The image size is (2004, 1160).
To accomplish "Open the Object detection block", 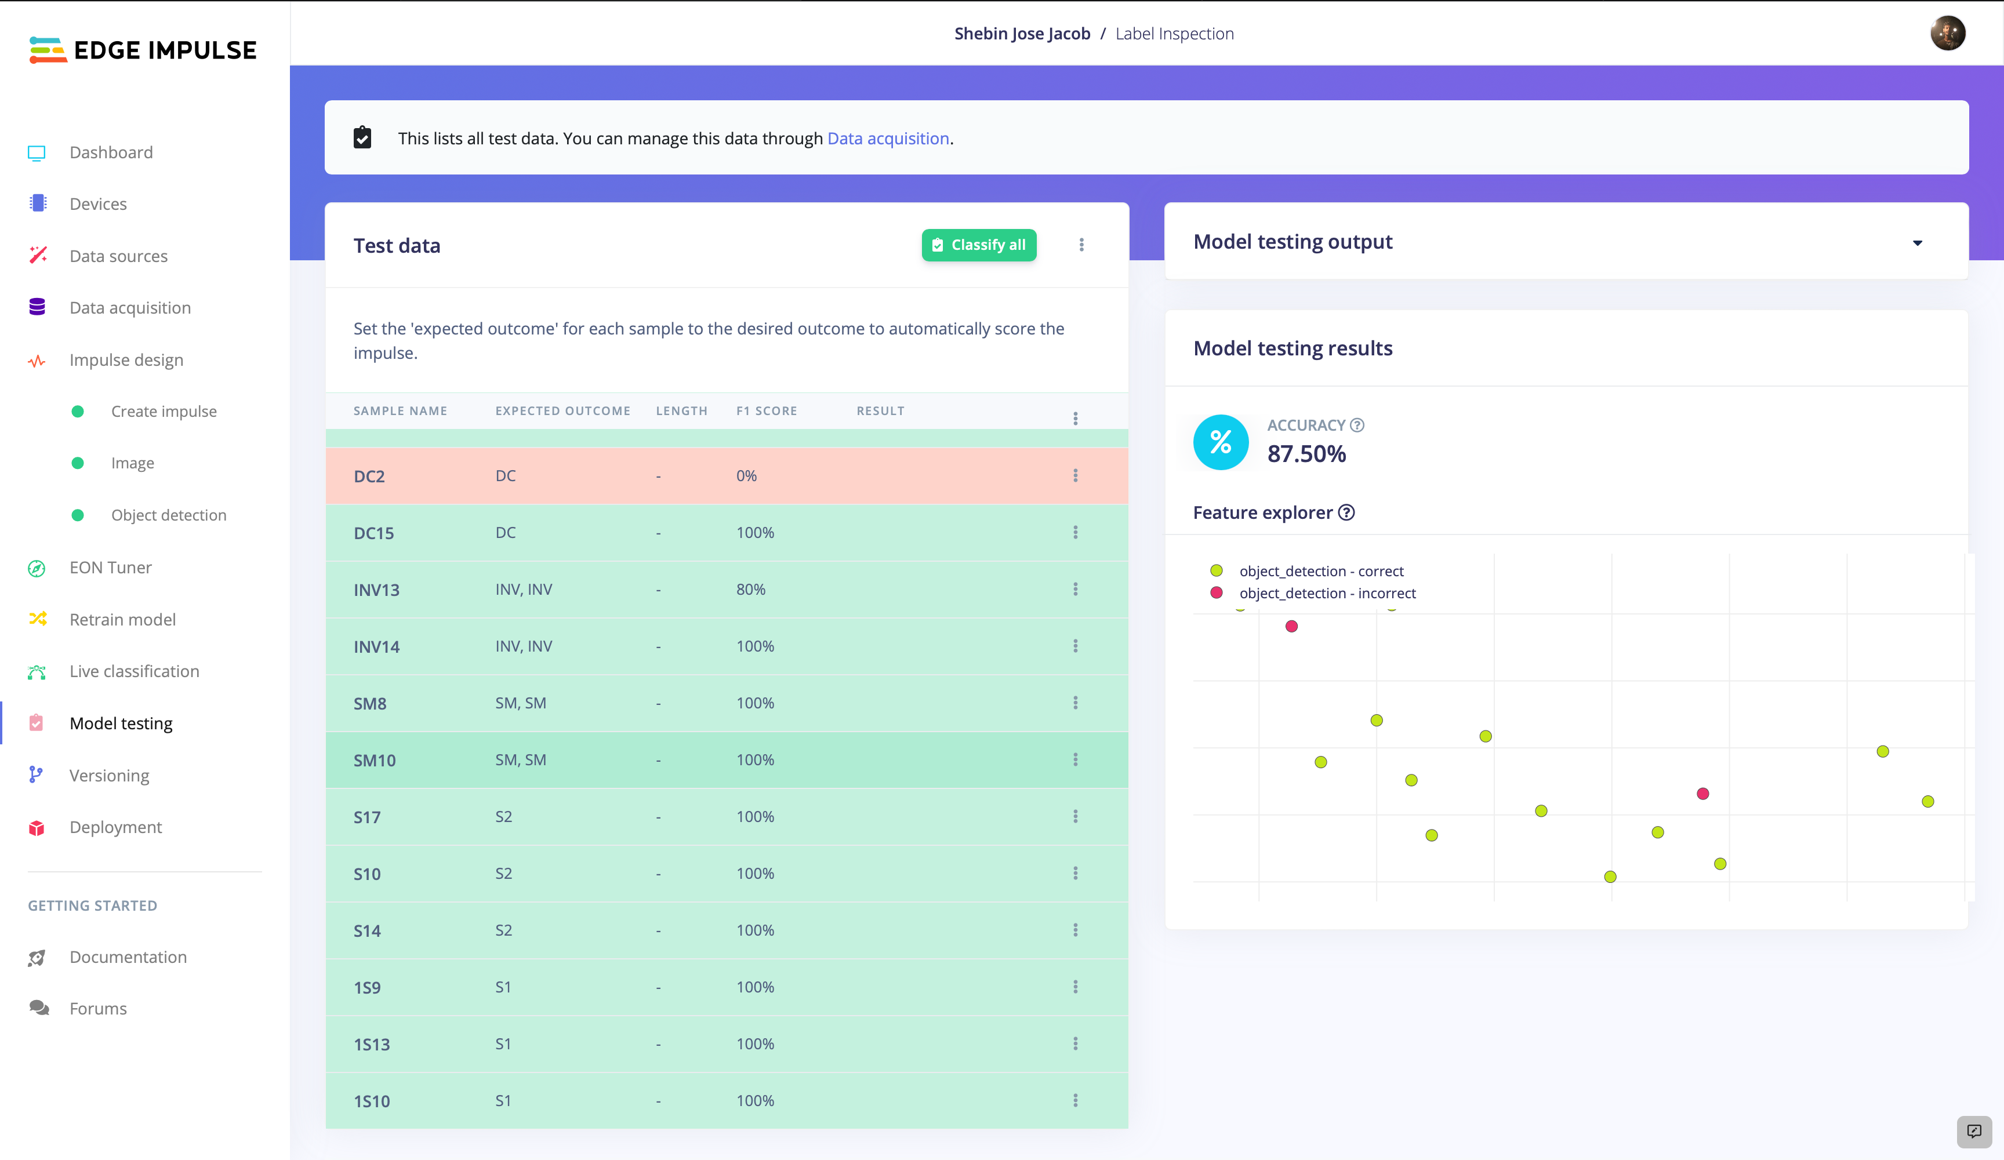I will pos(169,515).
